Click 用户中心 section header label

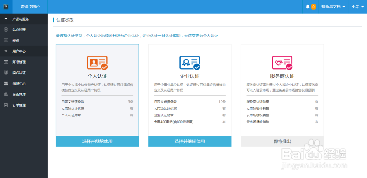(19, 51)
